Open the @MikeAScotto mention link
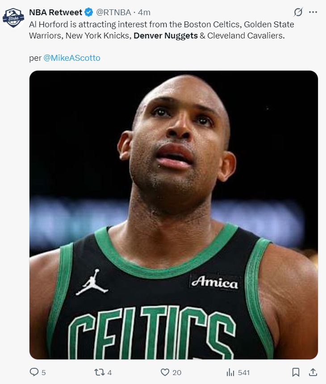The width and height of the screenshot is (326, 384). pyautogui.click(x=72, y=58)
